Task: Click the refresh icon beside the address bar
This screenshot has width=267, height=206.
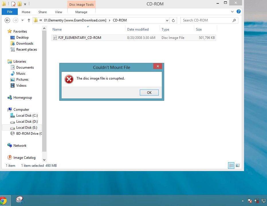Action: click(174, 20)
